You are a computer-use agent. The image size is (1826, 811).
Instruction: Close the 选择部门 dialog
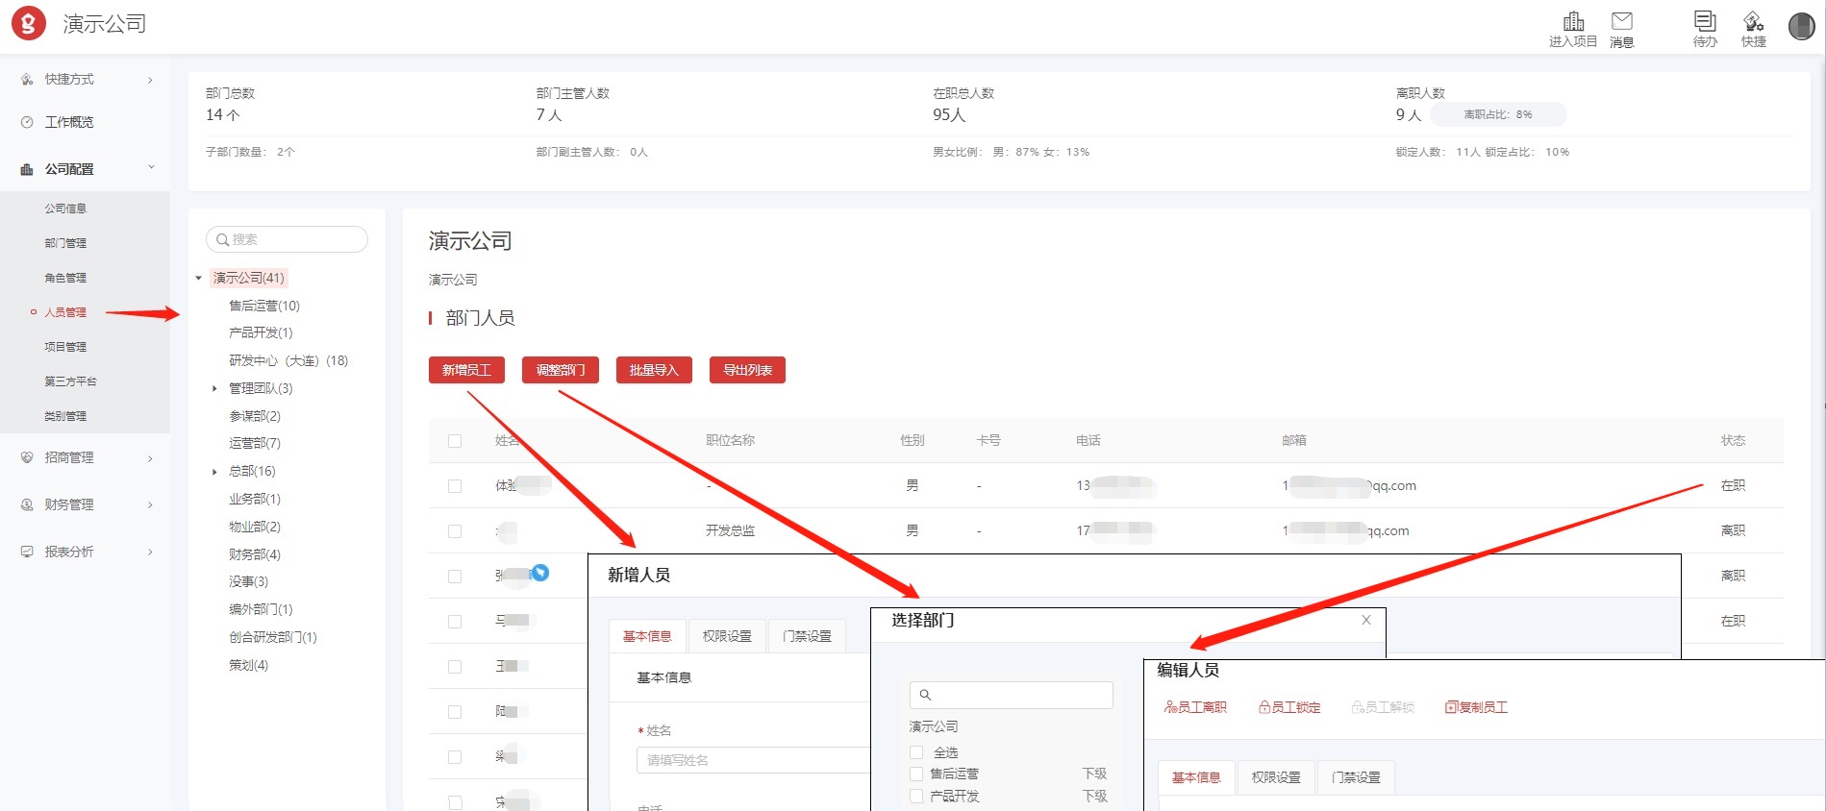pyautogui.click(x=1366, y=620)
